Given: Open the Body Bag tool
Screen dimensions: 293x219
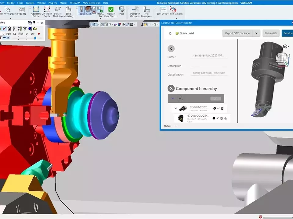Looking at the screenshot, I should [x=22, y=11].
